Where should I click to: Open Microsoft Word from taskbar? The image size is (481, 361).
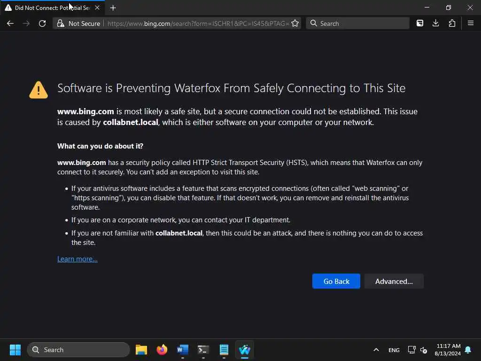(x=183, y=350)
